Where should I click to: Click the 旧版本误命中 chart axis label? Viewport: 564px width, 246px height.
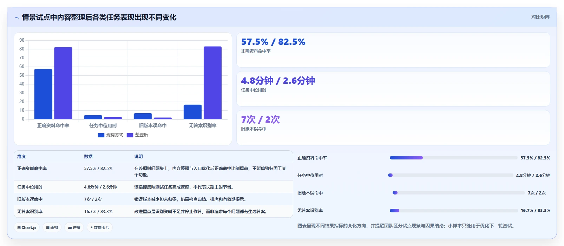click(153, 125)
